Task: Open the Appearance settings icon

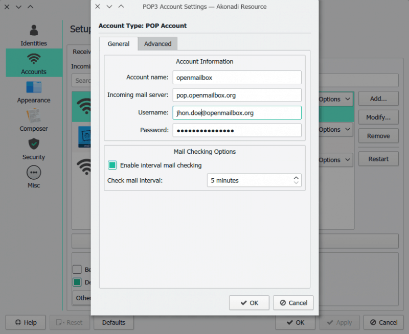Action: (33, 88)
